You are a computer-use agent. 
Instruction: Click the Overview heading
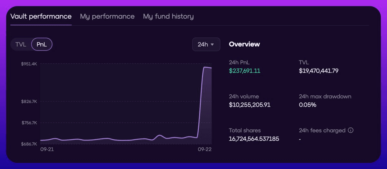click(x=244, y=44)
